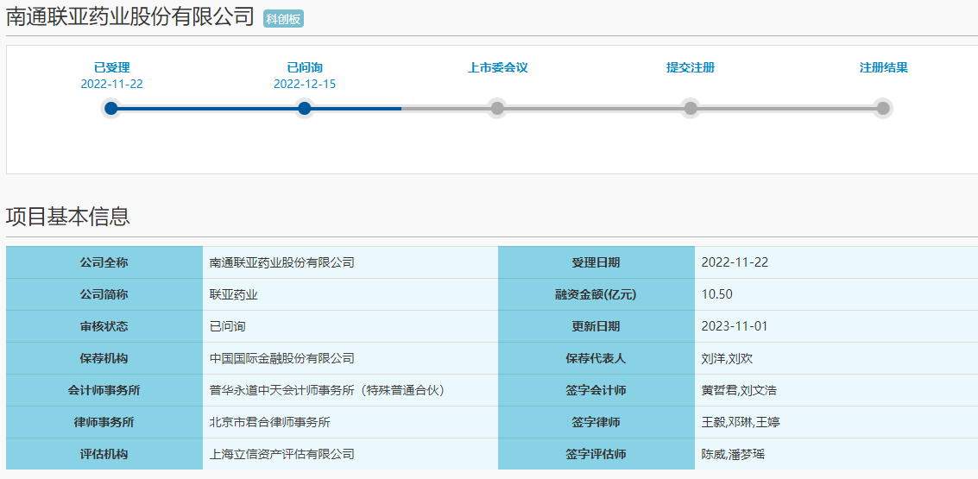Select the 上海立信资产评估有限公司 cell
This screenshot has width=978, height=479.
pos(282,454)
